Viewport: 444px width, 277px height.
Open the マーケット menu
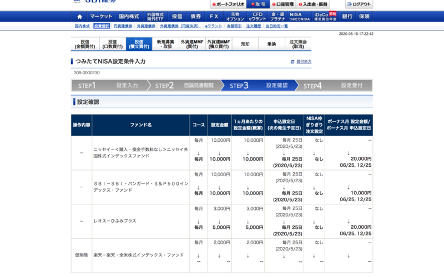point(101,17)
